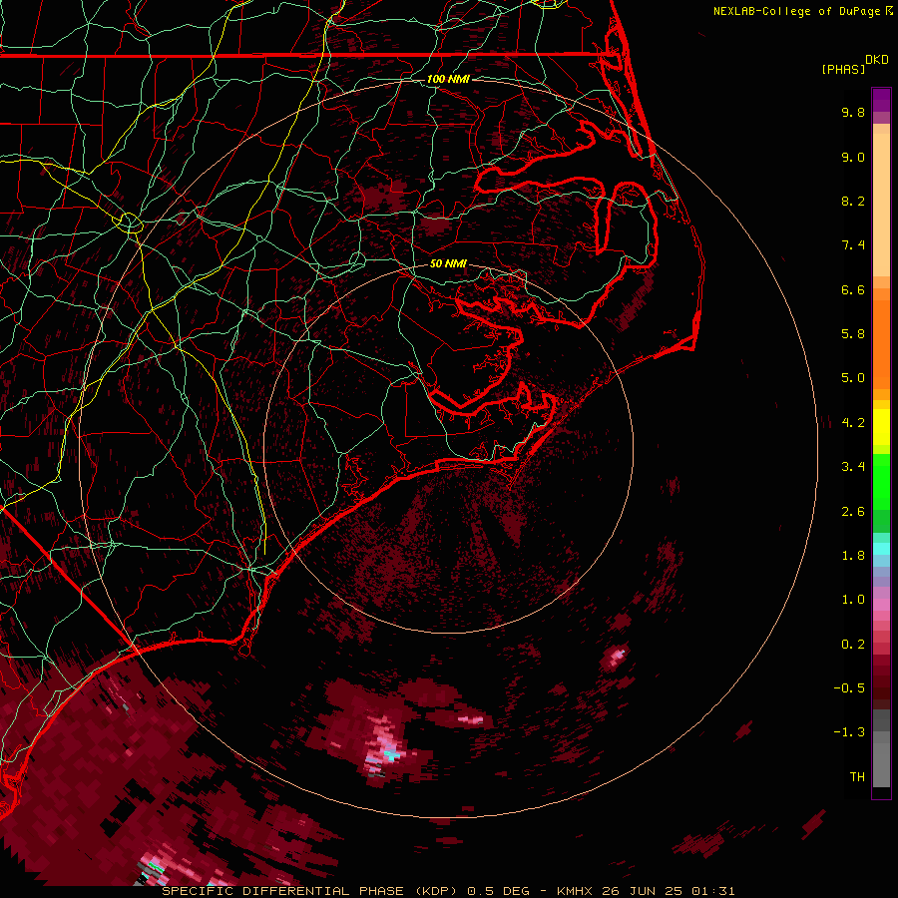898x898 pixels.
Task: Pick the purple top band of color scale
Action: click(x=881, y=100)
